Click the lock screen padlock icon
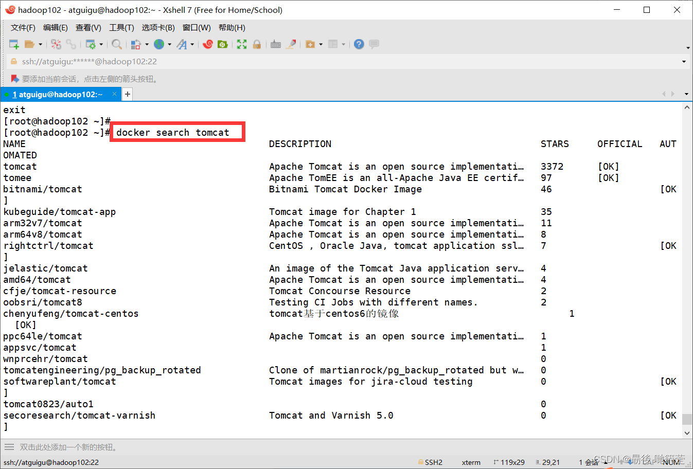The width and height of the screenshot is (693, 469). [x=257, y=44]
